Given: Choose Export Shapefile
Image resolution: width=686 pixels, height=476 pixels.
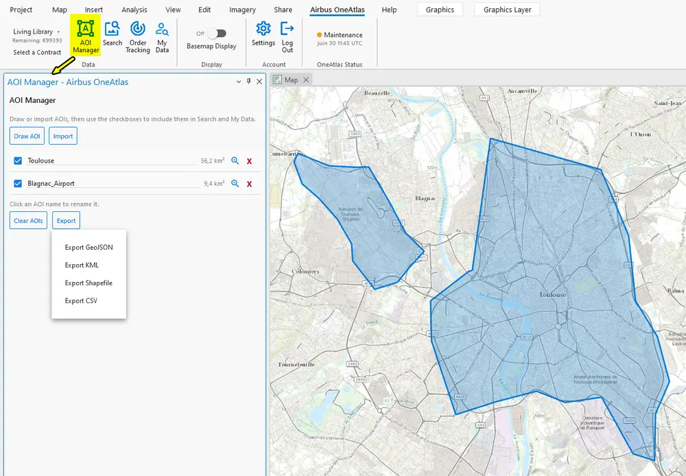Looking at the screenshot, I should tap(88, 283).
